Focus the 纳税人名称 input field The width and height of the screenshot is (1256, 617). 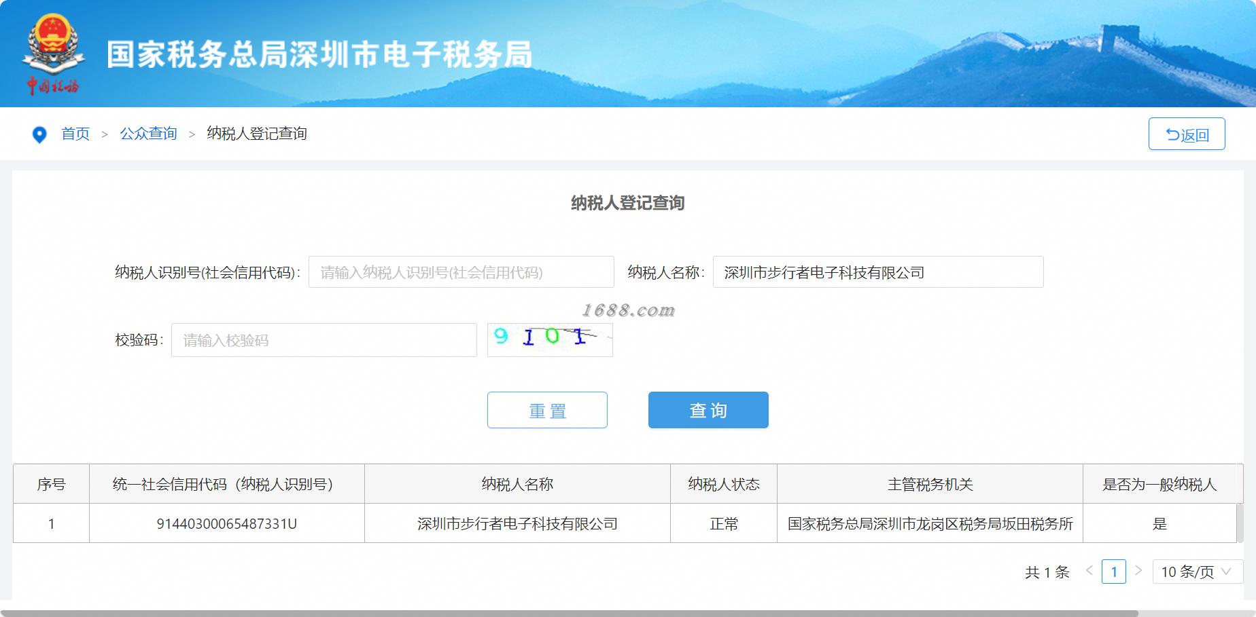pos(878,272)
